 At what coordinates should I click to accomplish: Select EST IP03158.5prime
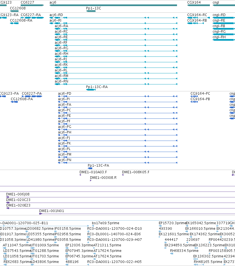[x=68, y=229]
